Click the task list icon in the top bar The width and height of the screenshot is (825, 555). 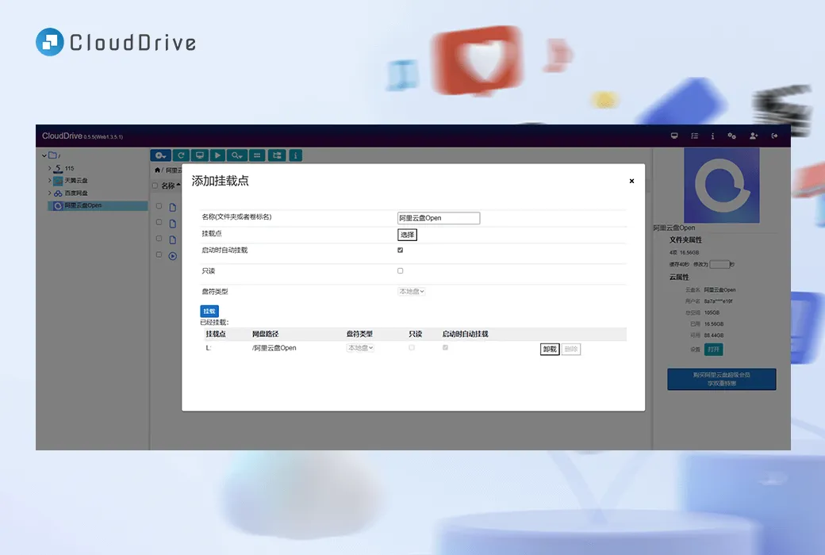pyautogui.click(x=695, y=136)
